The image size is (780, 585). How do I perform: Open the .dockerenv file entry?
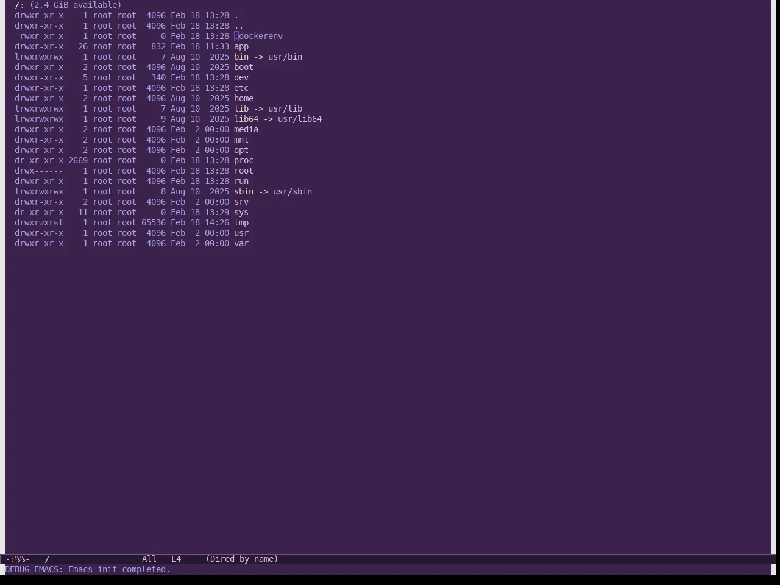[x=258, y=36]
